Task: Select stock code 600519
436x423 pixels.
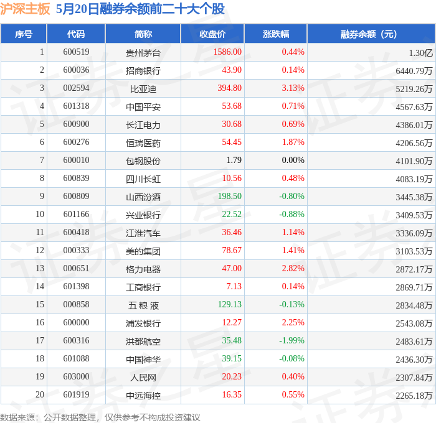Action: [76, 52]
